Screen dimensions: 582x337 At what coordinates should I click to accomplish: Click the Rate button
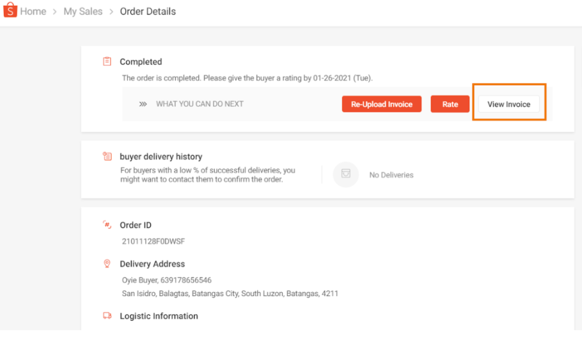(x=450, y=104)
